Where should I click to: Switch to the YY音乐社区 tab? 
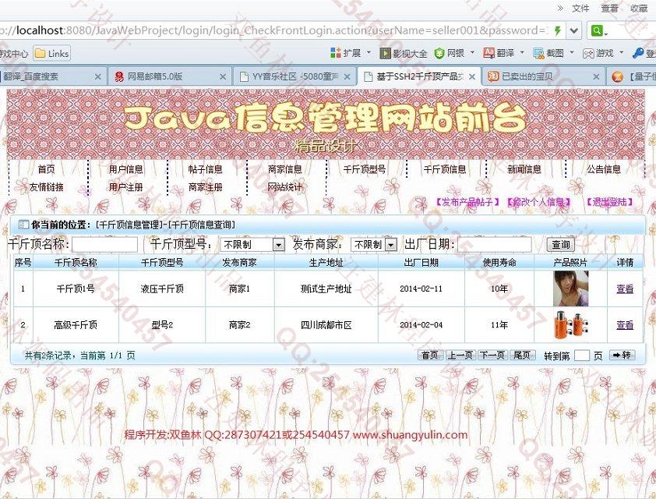tap(294, 76)
